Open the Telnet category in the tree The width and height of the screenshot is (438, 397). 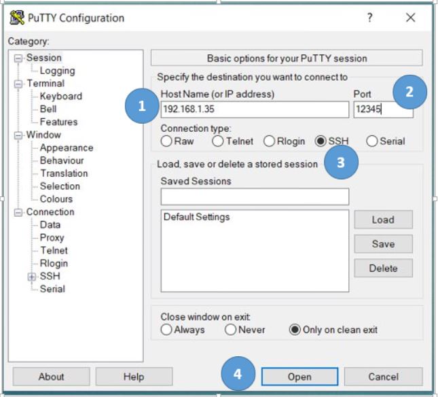54,250
